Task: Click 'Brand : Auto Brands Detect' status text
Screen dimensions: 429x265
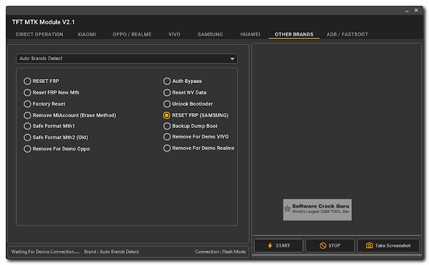Action: coord(111,252)
